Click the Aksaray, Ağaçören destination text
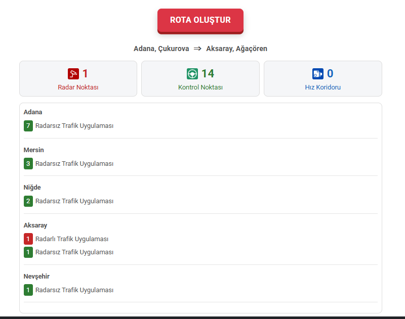This screenshot has width=405, height=319. tap(236, 49)
